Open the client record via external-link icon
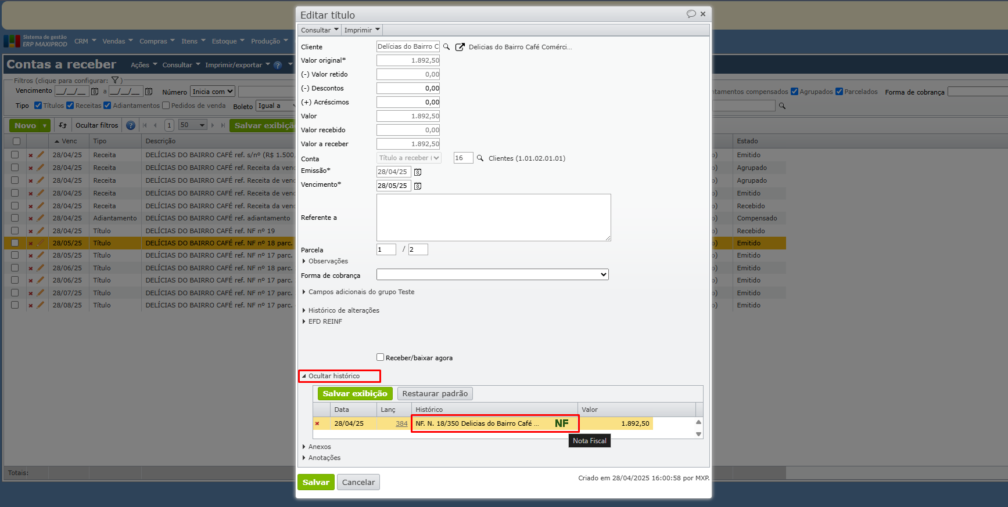The image size is (1008, 507). [x=460, y=47]
